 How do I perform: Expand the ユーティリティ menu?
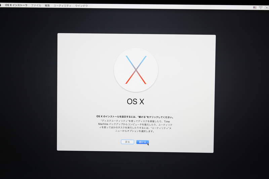pyautogui.click(x=62, y=6)
